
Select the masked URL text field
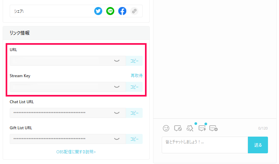point(68,61)
